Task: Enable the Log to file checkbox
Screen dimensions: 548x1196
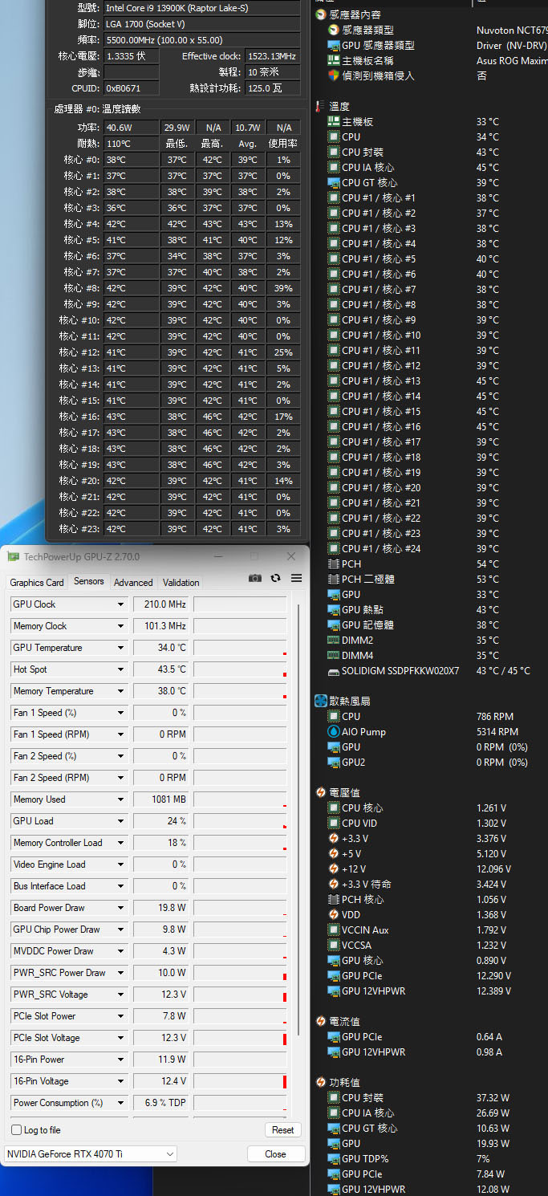Action: point(17,1129)
